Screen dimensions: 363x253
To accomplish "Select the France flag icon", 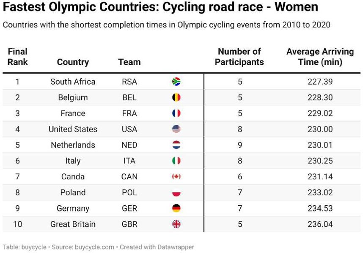I will 176,113.
